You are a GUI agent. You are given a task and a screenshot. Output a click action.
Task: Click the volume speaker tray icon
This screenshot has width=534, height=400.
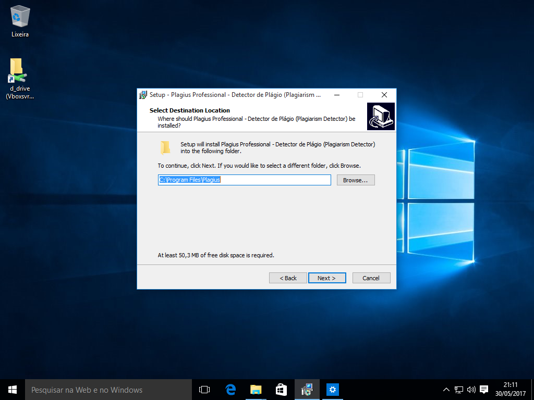pos(471,390)
